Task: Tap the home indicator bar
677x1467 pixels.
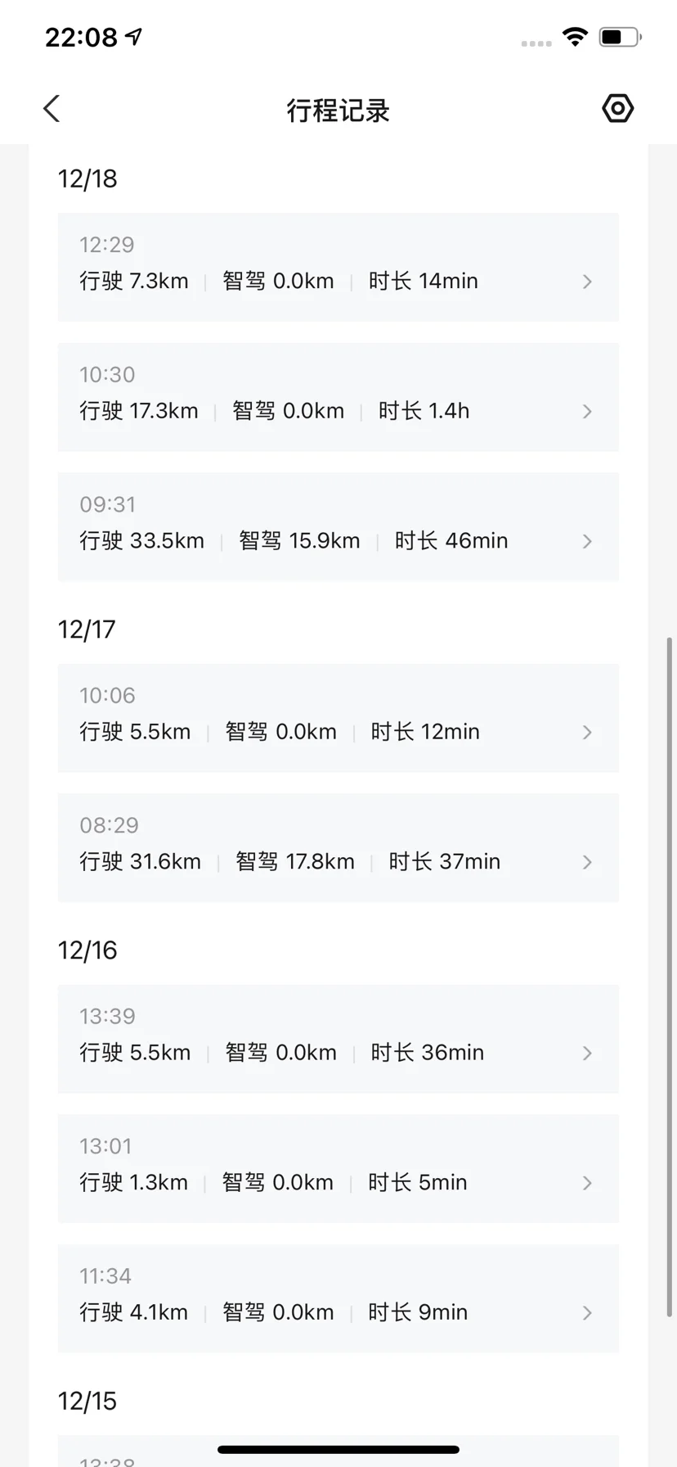Action: pos(338,1450)
